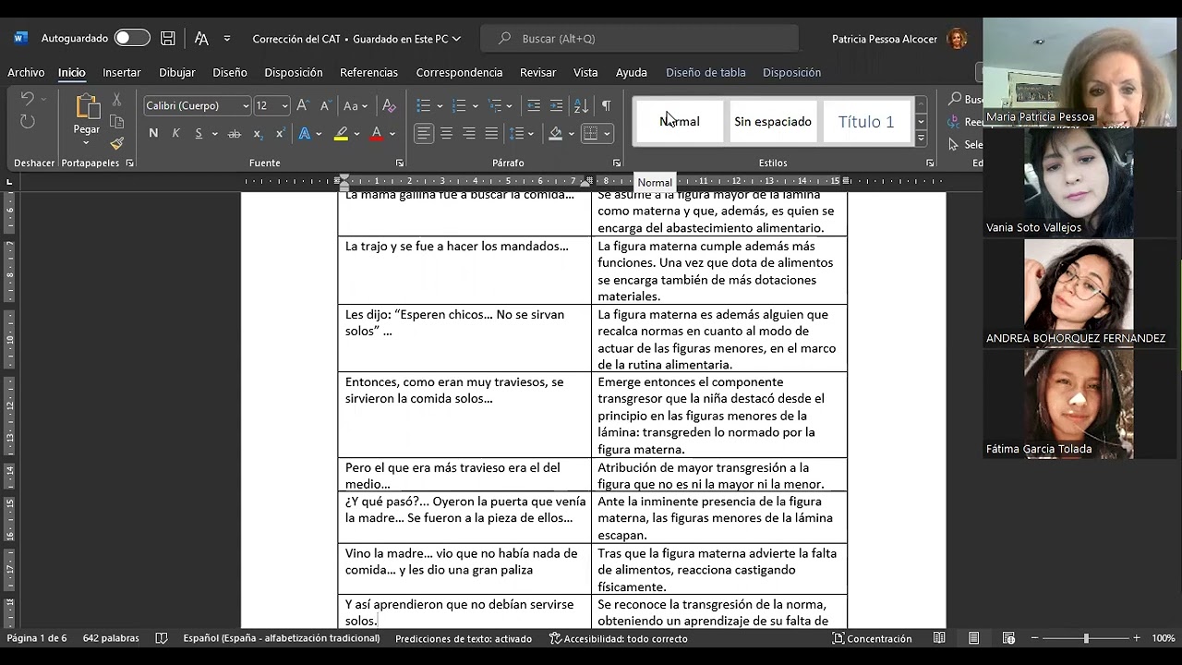Click the clear formatting icon
1182x665 pixels.
pyautogui.click(x=389, y=105)
